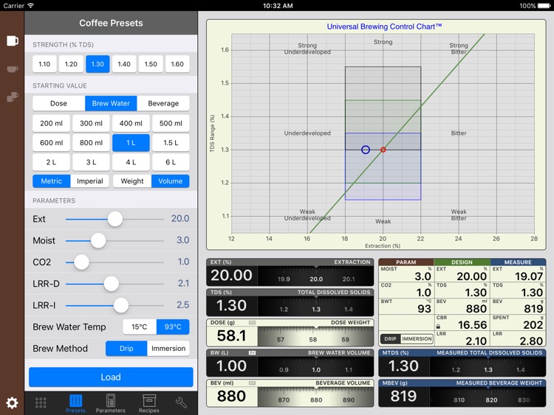Tap the SV badge on BW gauge
This screenshot has height=415, width=554.
[x=252, y=352]
